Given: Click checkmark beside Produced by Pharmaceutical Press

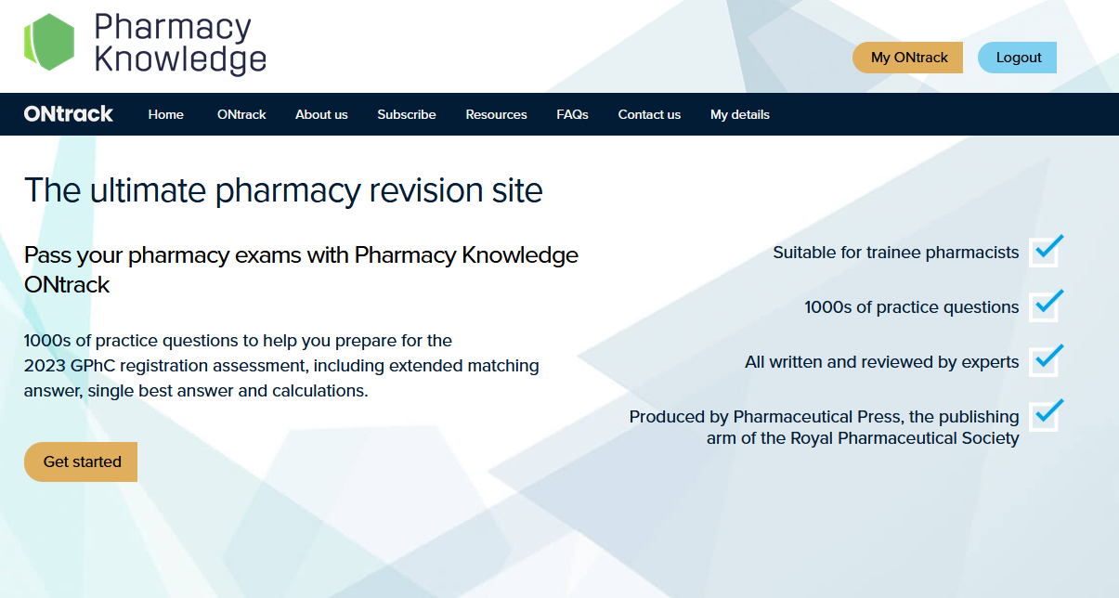Looking at the screenshot, I should pyautogui.click(x=1045, y=416).
